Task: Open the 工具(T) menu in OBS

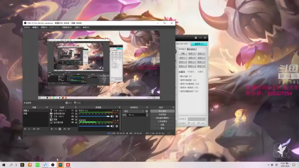Action: pyautogui.click(x=77, y=27)
